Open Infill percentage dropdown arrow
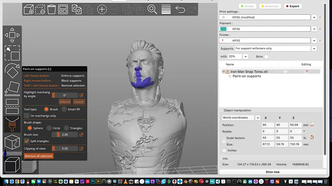The image size is (332, 186). 245,57
